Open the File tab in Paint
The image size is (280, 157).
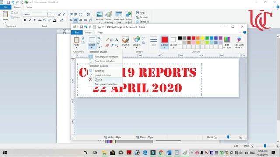(x=77, y=32)
